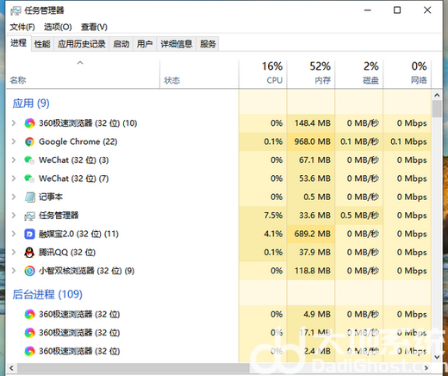Sort by the 0% 网络 column header

(408, 73)
